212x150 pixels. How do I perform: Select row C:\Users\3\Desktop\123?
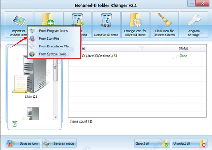point(137,56)
